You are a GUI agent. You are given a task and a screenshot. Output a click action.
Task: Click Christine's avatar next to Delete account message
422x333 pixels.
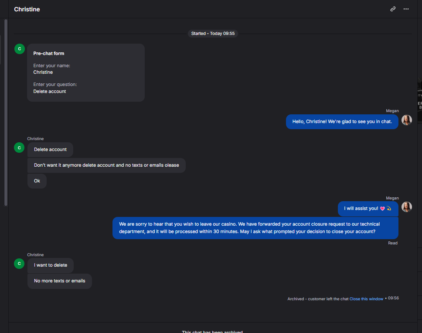coord(19,148)
